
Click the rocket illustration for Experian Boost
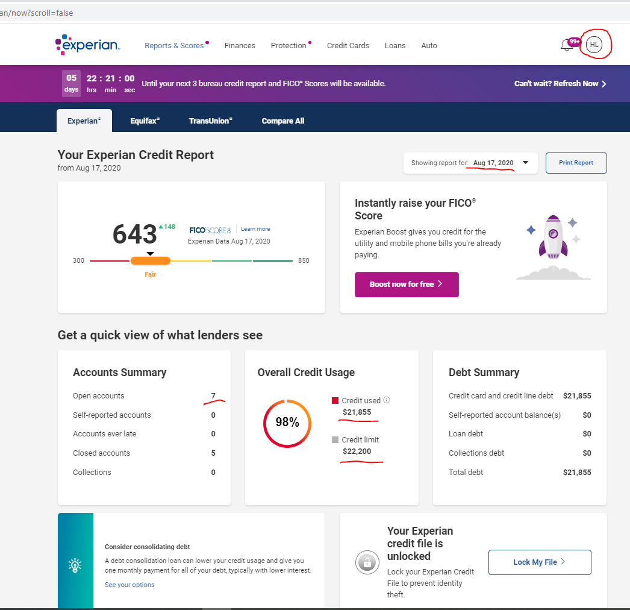pyautogui.click(x=553, y=238)
